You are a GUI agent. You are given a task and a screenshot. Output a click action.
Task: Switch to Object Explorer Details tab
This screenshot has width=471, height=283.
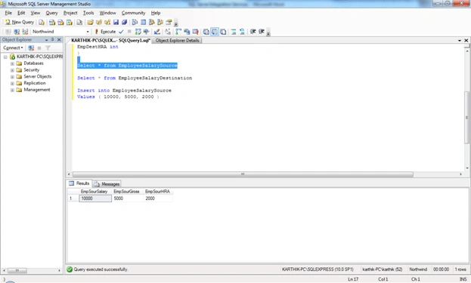click(177, 41)
